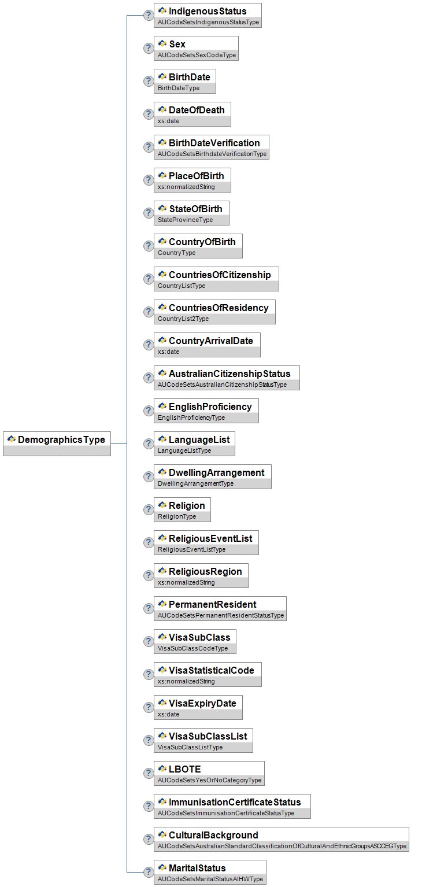Click the question mark beside CountryOfBirth
Image resolution: width=422 pixels, height=887 pixels.
[x=148, y=246]
